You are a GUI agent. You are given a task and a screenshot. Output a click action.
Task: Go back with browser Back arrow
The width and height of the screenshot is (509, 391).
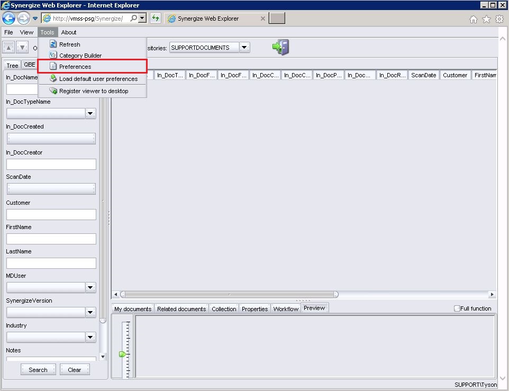pos(8,18)
